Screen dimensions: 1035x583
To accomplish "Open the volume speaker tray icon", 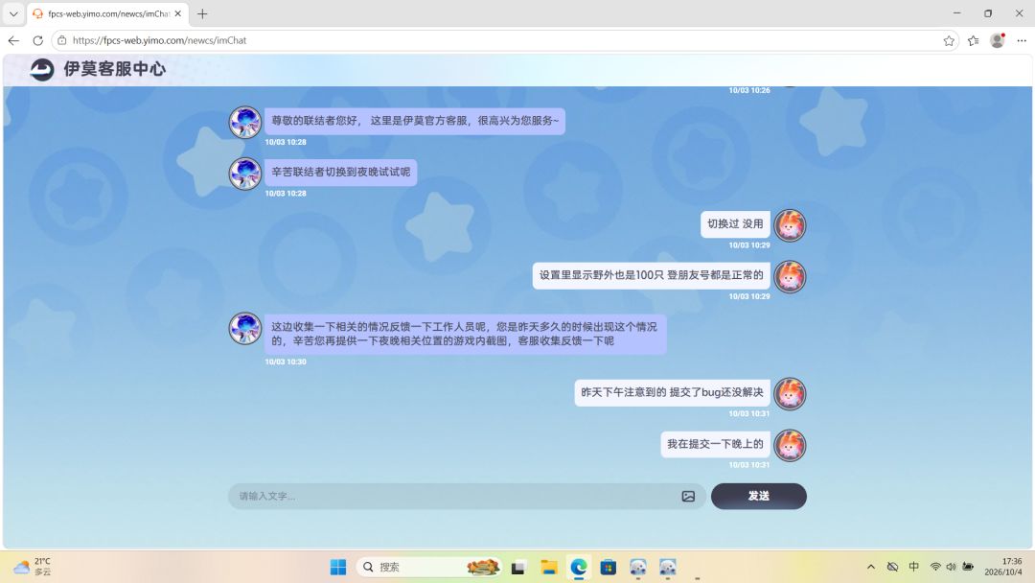I will click(x=952, y=567).
